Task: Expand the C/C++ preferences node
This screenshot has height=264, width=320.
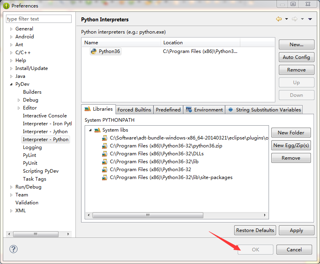Action: point(11,53)
